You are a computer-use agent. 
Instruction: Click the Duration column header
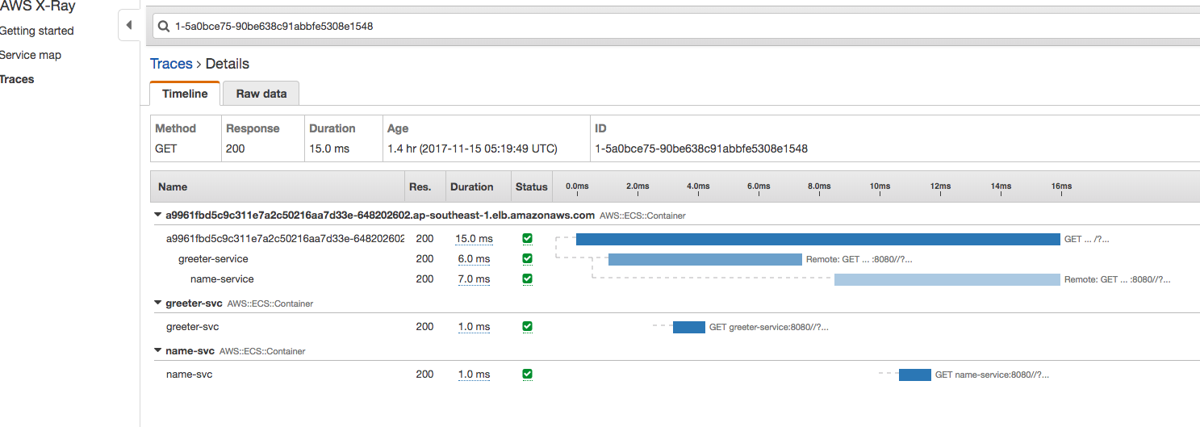(472, 186)
